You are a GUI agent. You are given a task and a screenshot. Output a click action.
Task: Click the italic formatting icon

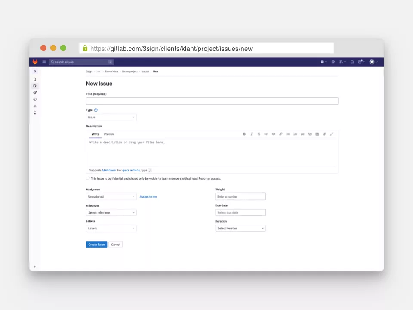pyautogui.click(x=252, y=134)
